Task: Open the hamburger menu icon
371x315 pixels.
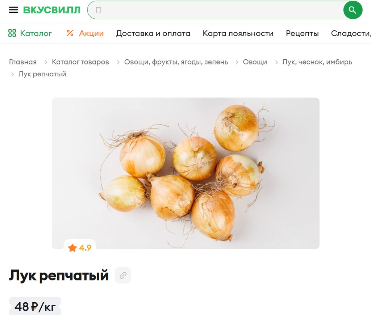Action: pyautogui.click(x=13, y=10)
